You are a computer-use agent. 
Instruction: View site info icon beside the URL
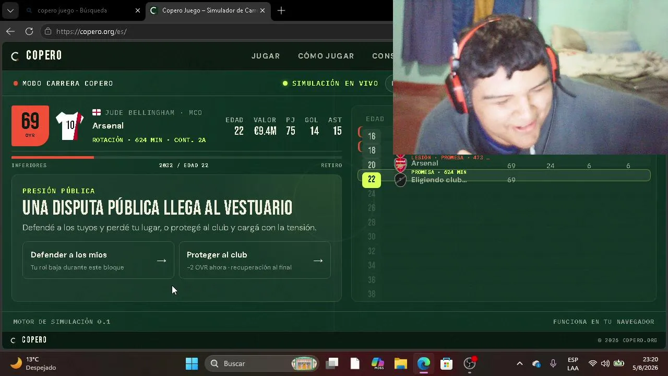coord(48,31)
